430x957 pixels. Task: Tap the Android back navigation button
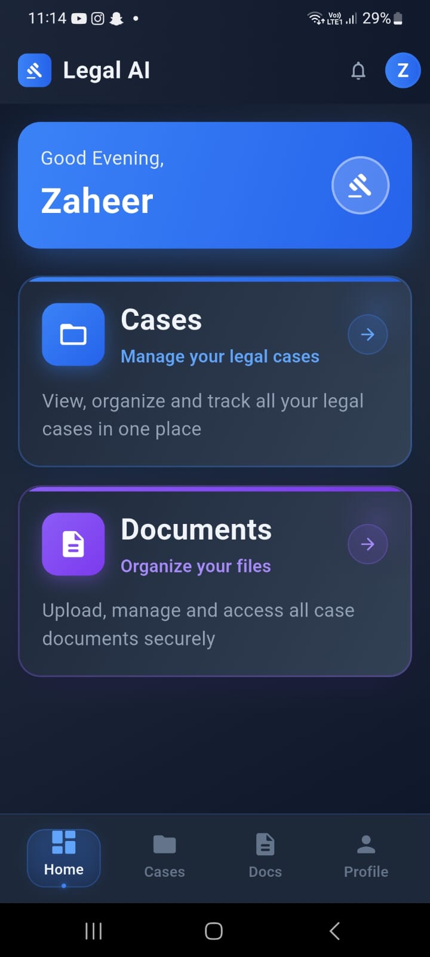click(x=334, y=931)
